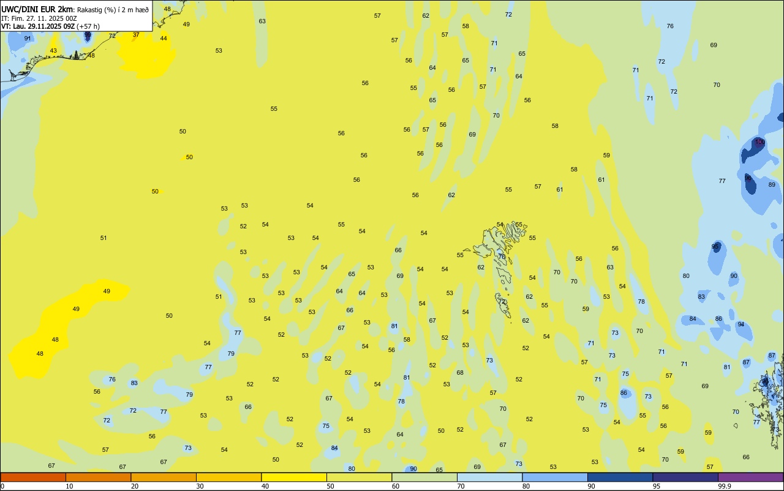Click the map value "94"
The height and width of the screenshot is (491, 784).
(x=741, y=324)
